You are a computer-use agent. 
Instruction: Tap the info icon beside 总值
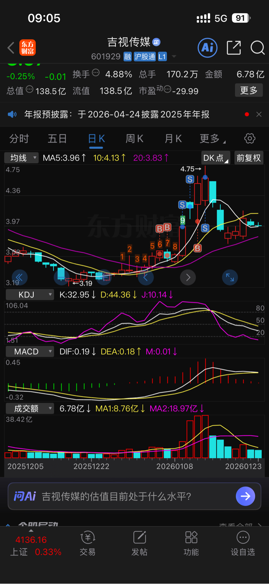29,89
